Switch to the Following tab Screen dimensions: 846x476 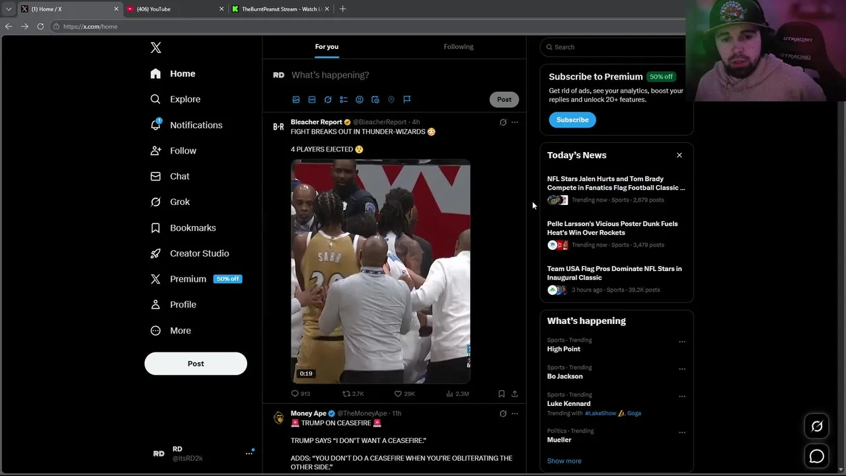[x=459, y=46]
